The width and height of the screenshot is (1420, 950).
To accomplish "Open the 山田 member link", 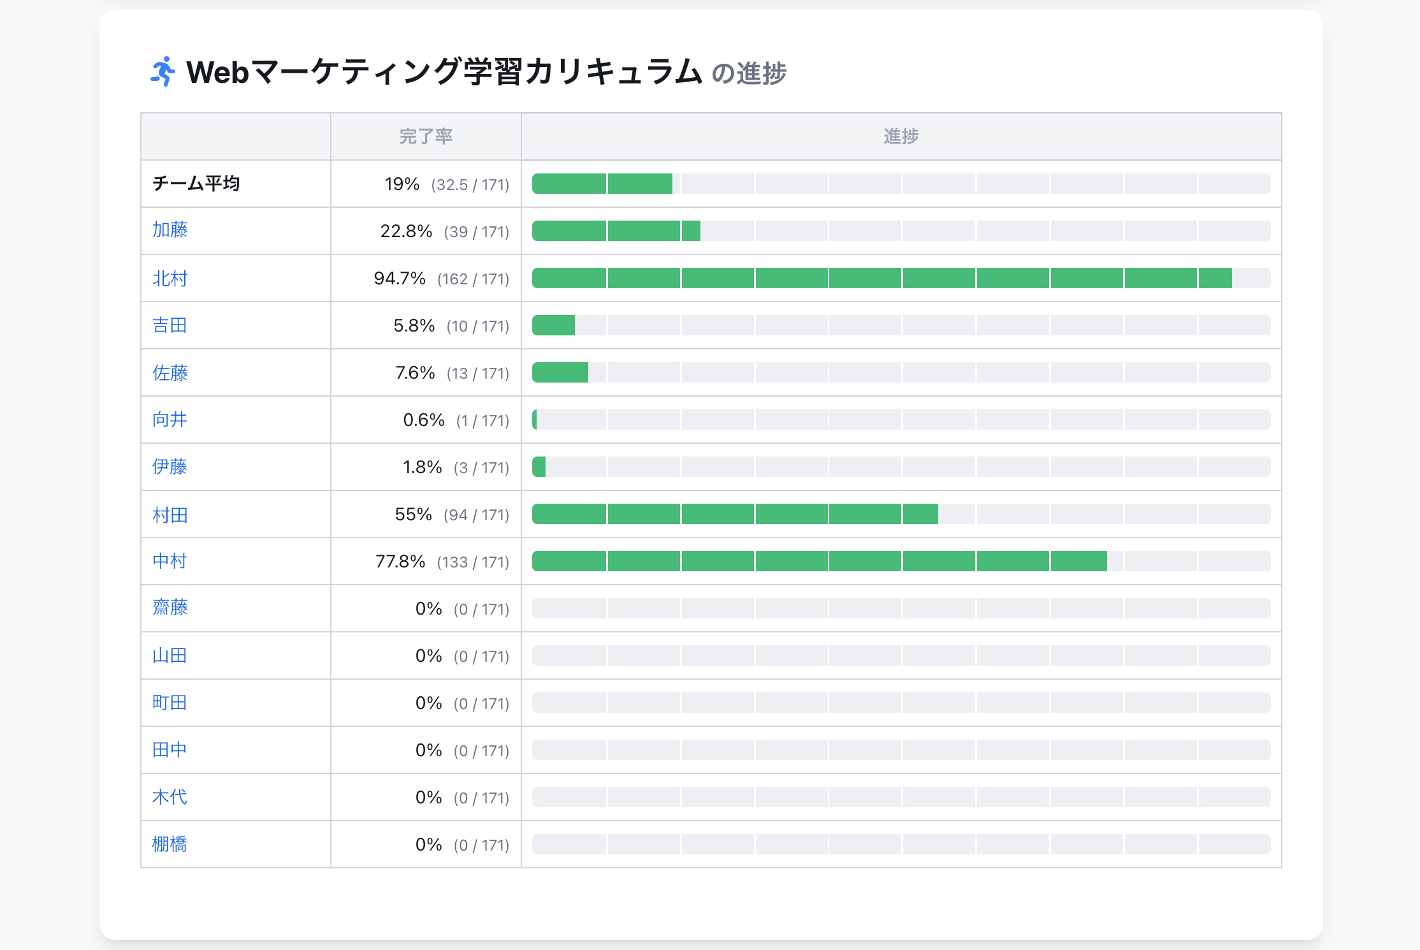I will 170,655.
